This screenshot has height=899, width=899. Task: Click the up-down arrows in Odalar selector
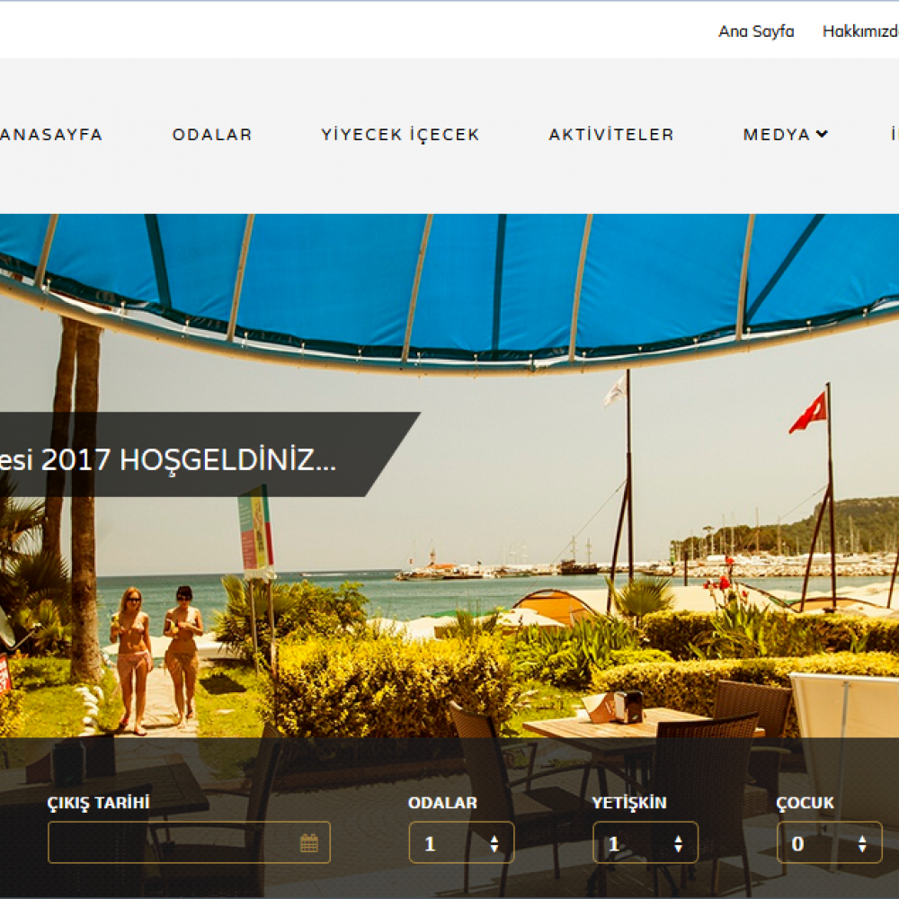tap(494, 843)
